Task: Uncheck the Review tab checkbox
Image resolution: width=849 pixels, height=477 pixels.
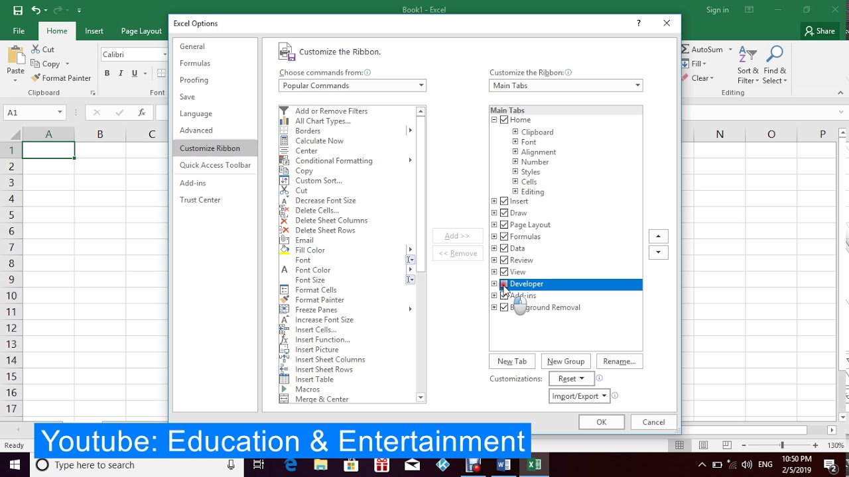Action: (504, 260)
